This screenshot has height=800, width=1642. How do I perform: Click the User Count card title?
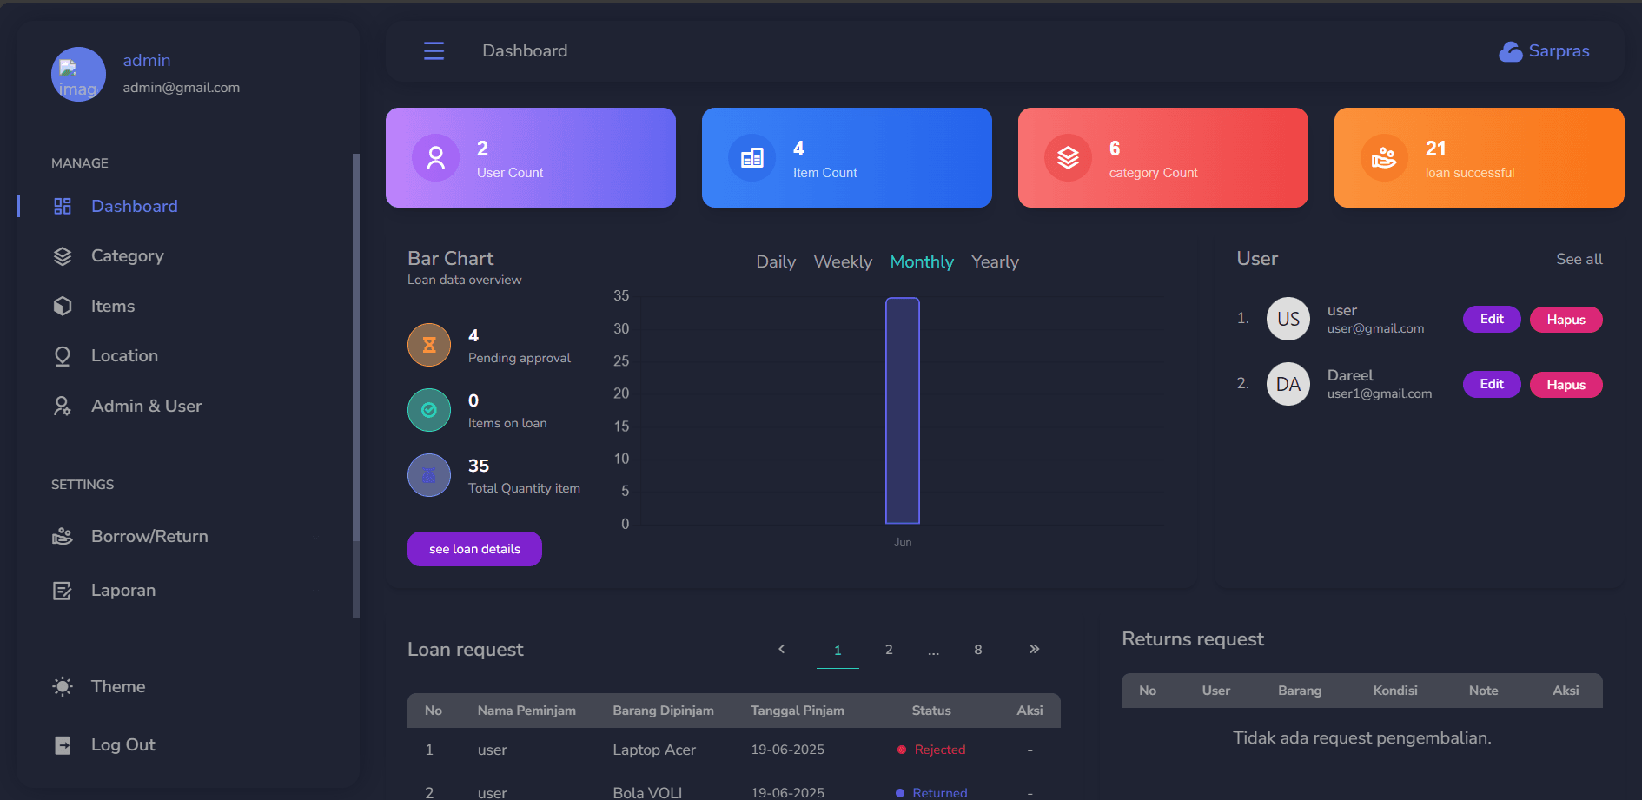[x=510, y=173]
